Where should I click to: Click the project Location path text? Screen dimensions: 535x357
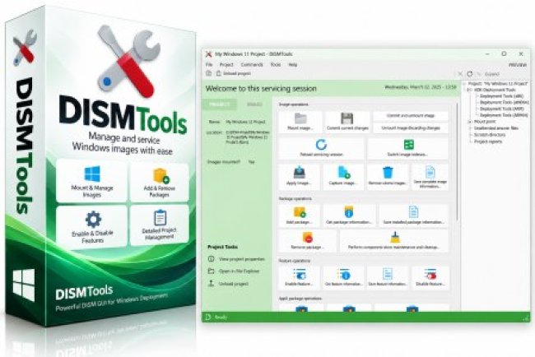(248, 137)
